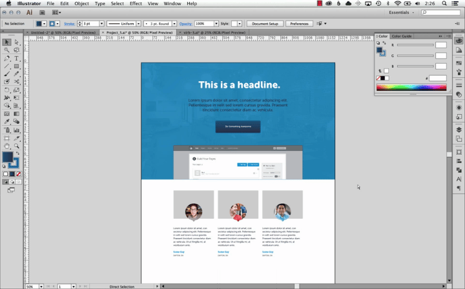Image resolution: width=465 pixels, height=289 pixels.
Task: Switch to Draw Behind mode
Action: 12,182
